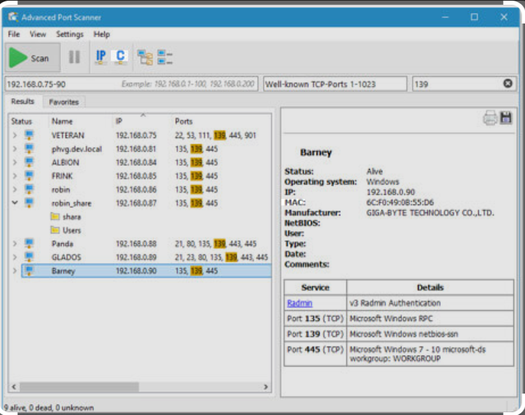Click the scroll right arrow
The width and height of the screenshot is (525, 415).
[x=266, y=387]
